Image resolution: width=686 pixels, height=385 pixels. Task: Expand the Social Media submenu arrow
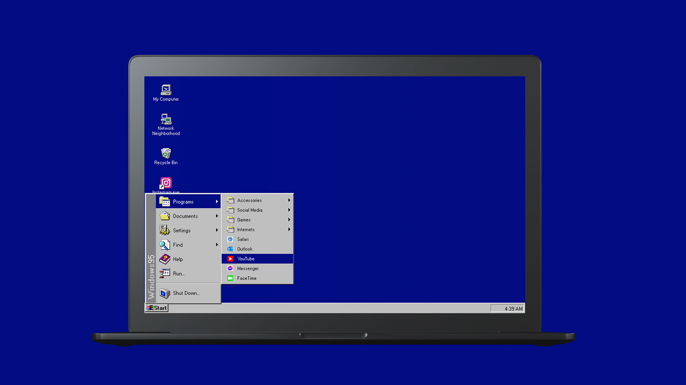coord(289,210)
